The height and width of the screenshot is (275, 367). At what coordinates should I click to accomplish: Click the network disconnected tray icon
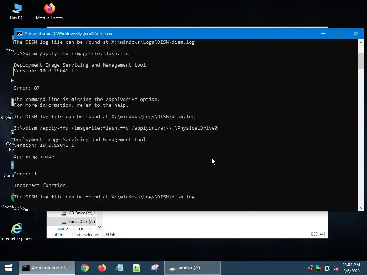point(310,268)
